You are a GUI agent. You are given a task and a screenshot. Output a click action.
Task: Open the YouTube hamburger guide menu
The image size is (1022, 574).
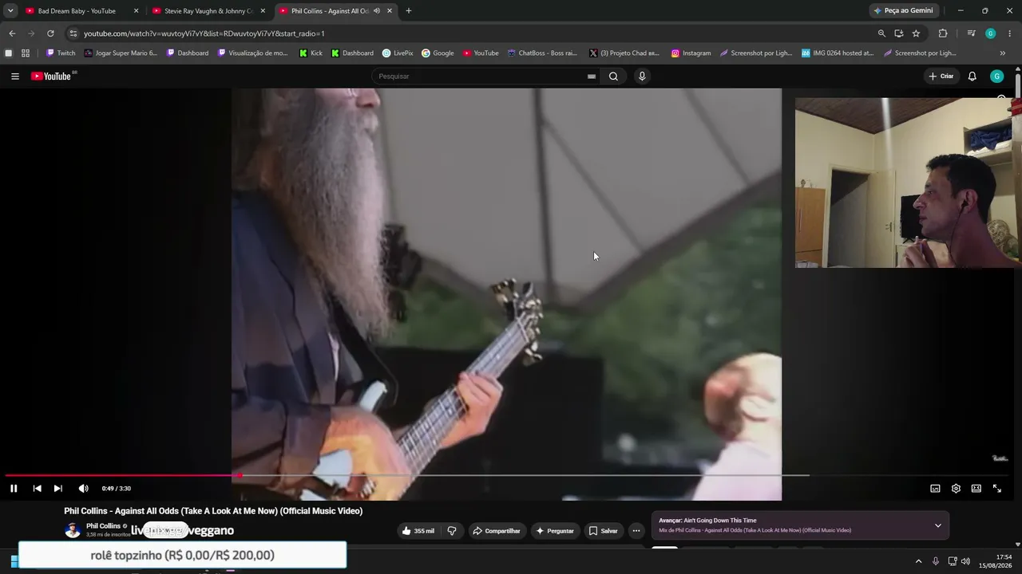pos(14,77)
